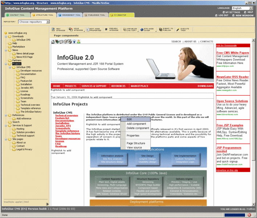Collapse the Services & Support tree node

click(6, 125)
